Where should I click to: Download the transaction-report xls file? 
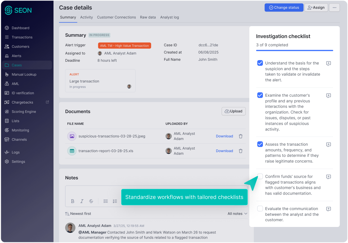(224, 151)
